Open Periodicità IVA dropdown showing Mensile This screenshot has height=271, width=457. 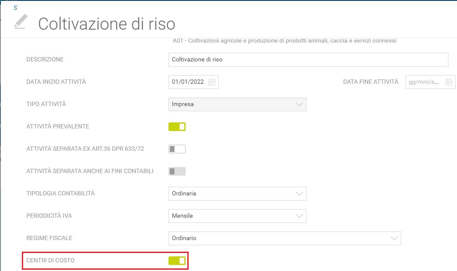[x=237, y=216]
